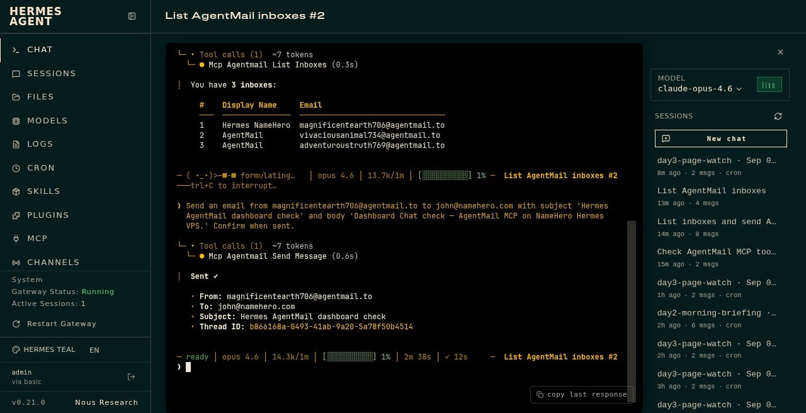The height and width of the screenshot is (413, 806).
Task: Copy last response
Action: click(581, 394)
